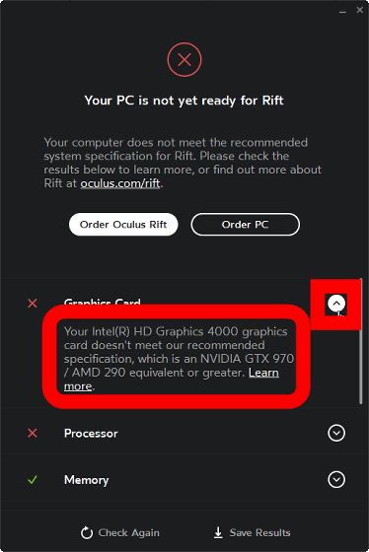Expand the Memory section chevron
The width and height of the screenshot is (369, 552).
tap(336, 479)
